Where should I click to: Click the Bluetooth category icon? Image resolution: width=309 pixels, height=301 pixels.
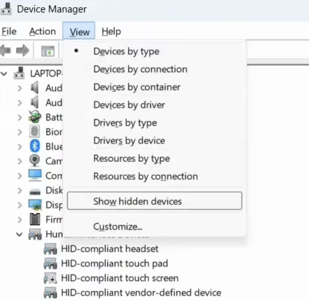point(35,146)
